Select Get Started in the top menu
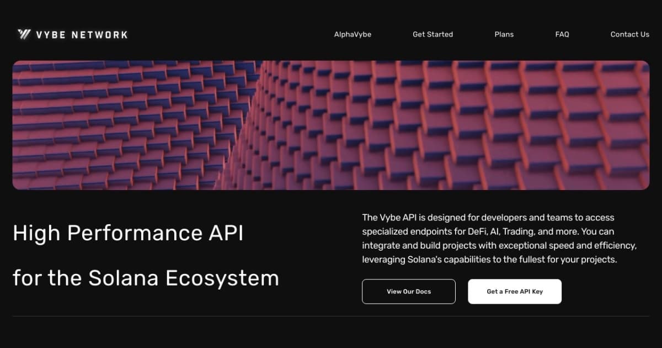This screenshot has width=662, height=348. (433, 34)
